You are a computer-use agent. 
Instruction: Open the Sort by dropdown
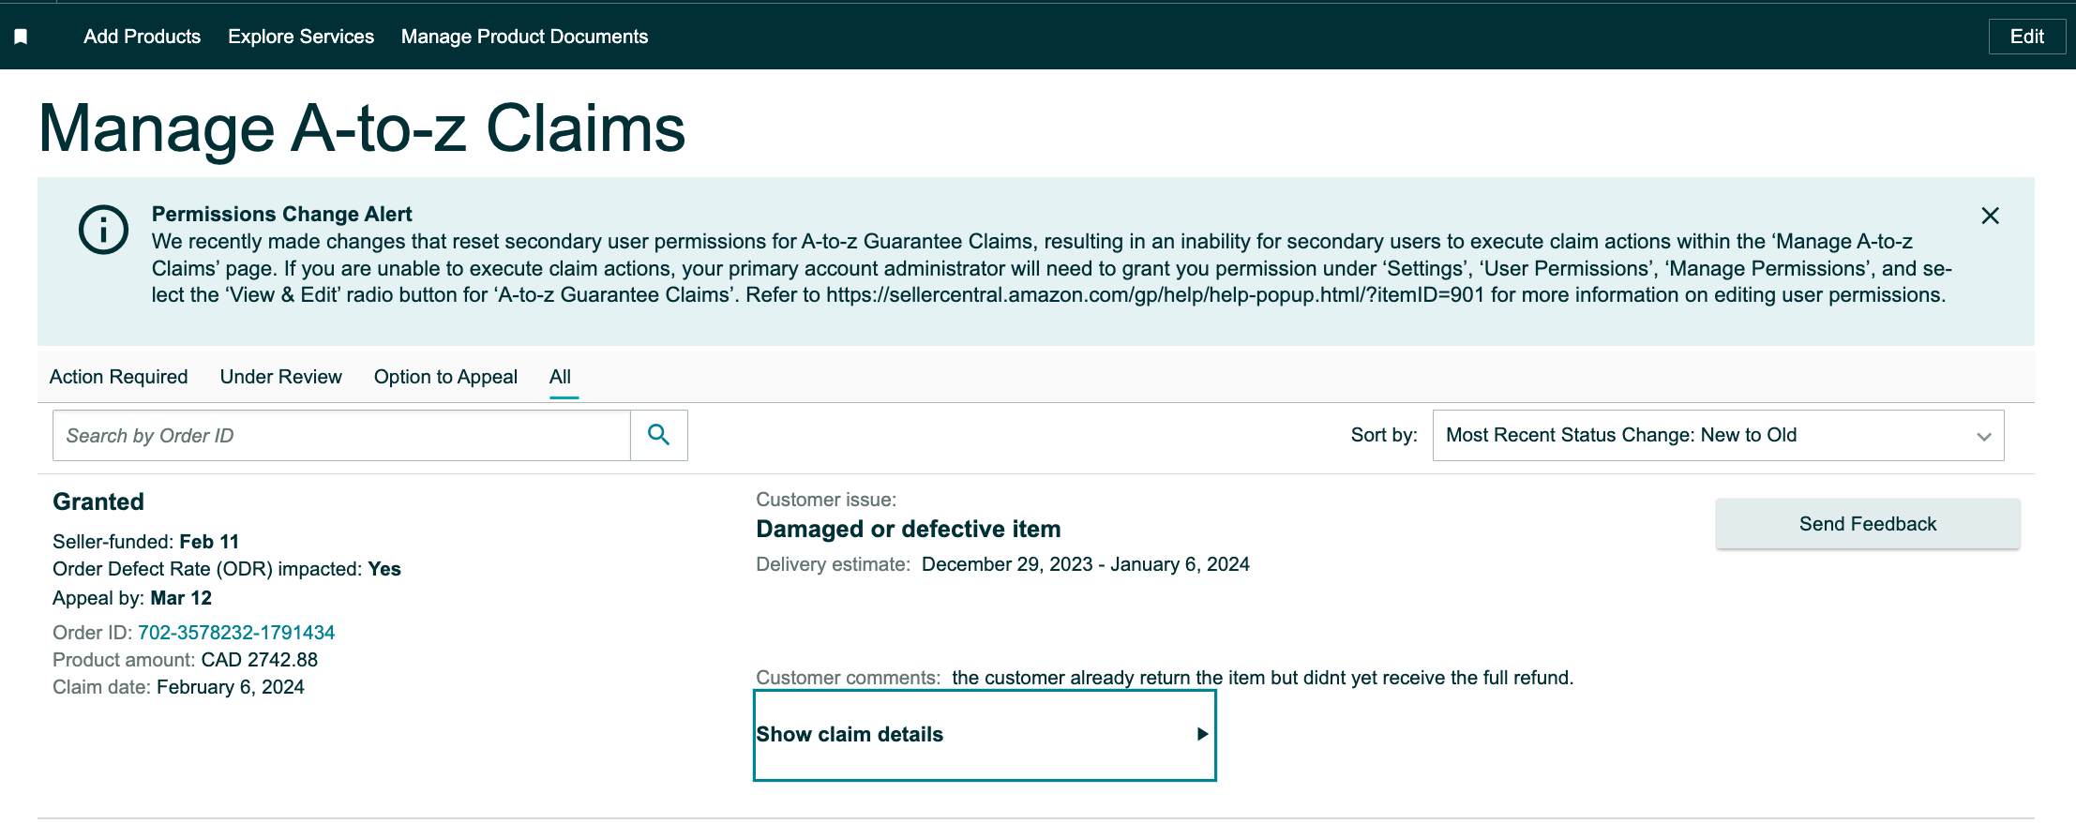1718,435
